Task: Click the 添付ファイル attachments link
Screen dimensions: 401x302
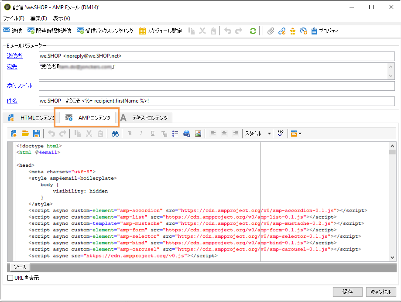Action: (x=20, y=86)
